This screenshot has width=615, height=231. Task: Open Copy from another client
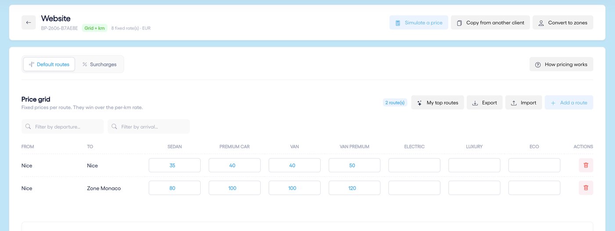click(490, 22)
